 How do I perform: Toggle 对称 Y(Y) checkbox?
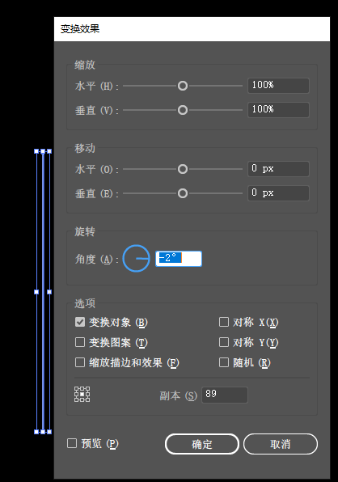224,342
